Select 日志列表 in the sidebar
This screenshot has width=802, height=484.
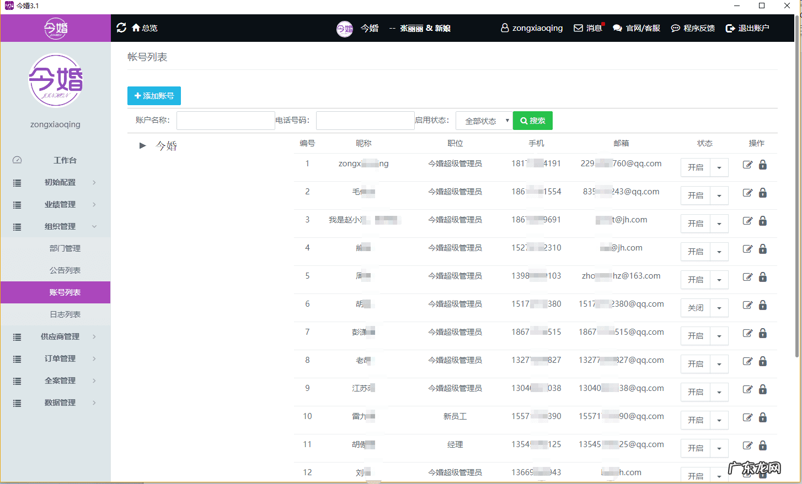click(x=65, y=314)
